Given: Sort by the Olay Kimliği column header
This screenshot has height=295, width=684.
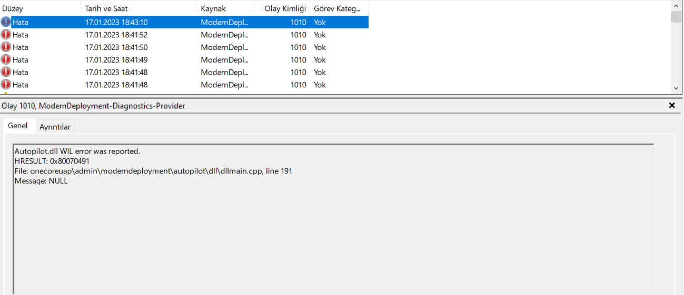Looking at the screenshot, I should click(282, 8).
